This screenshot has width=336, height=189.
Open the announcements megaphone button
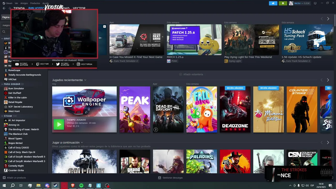(x=273, y=3)
